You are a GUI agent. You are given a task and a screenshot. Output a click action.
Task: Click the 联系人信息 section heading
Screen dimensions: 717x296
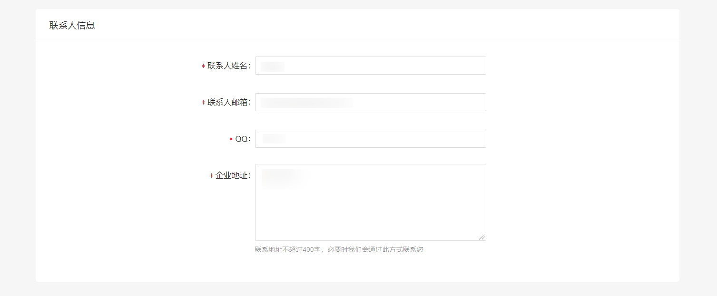(72, 25)
